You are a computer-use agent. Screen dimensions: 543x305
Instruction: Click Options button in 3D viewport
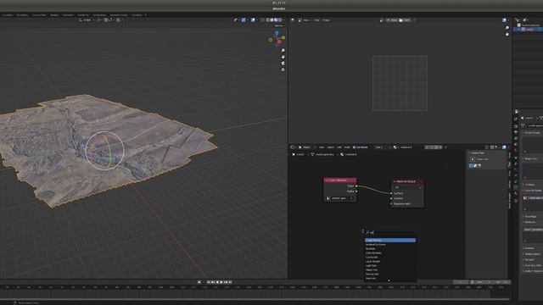pyautogui.click(x=279, y=25)
